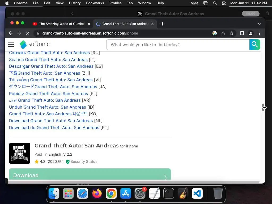Share this page via the share icon
This screenshot has height=204, width=272.
tap(223, 33)
